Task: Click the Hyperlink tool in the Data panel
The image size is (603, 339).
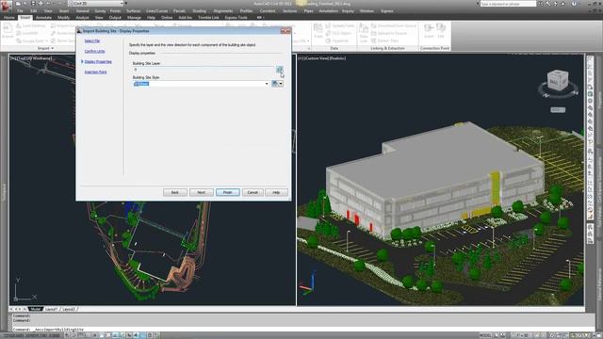Action: [x=337, y=40]
